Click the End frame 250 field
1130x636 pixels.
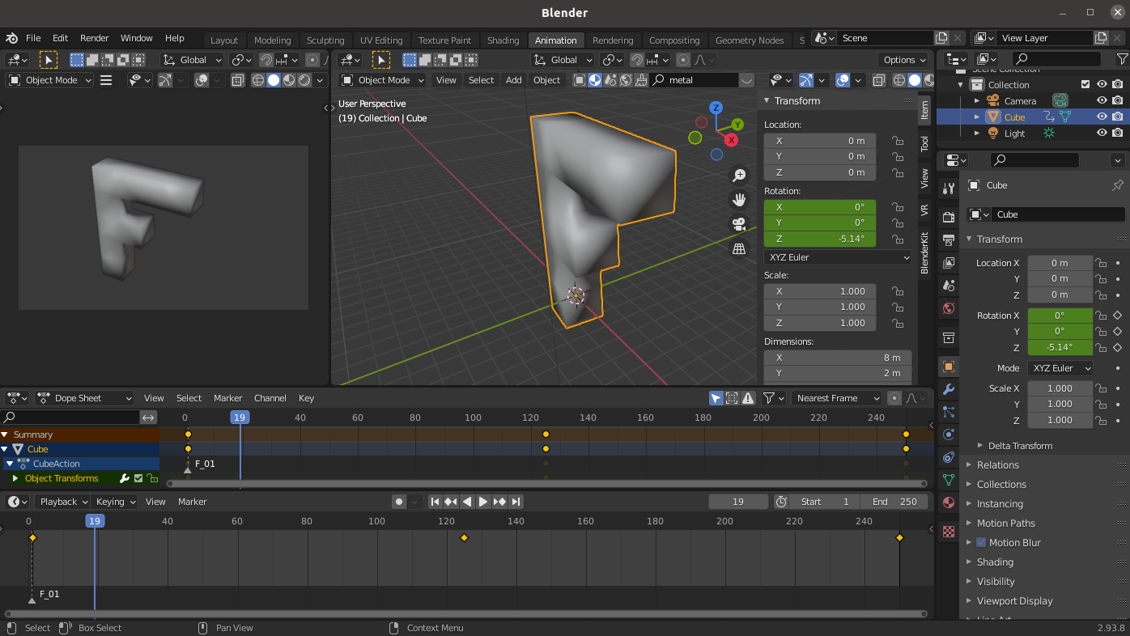(895, 502)
